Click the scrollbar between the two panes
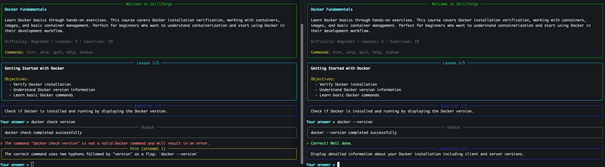Viewport: 605px width, 167px height. [x=302, y=95]
